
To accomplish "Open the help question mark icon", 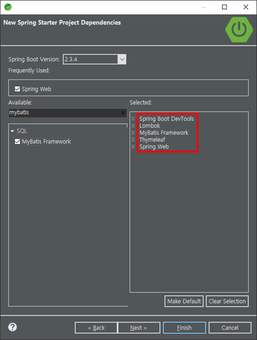I will click(x=13, y=327).
